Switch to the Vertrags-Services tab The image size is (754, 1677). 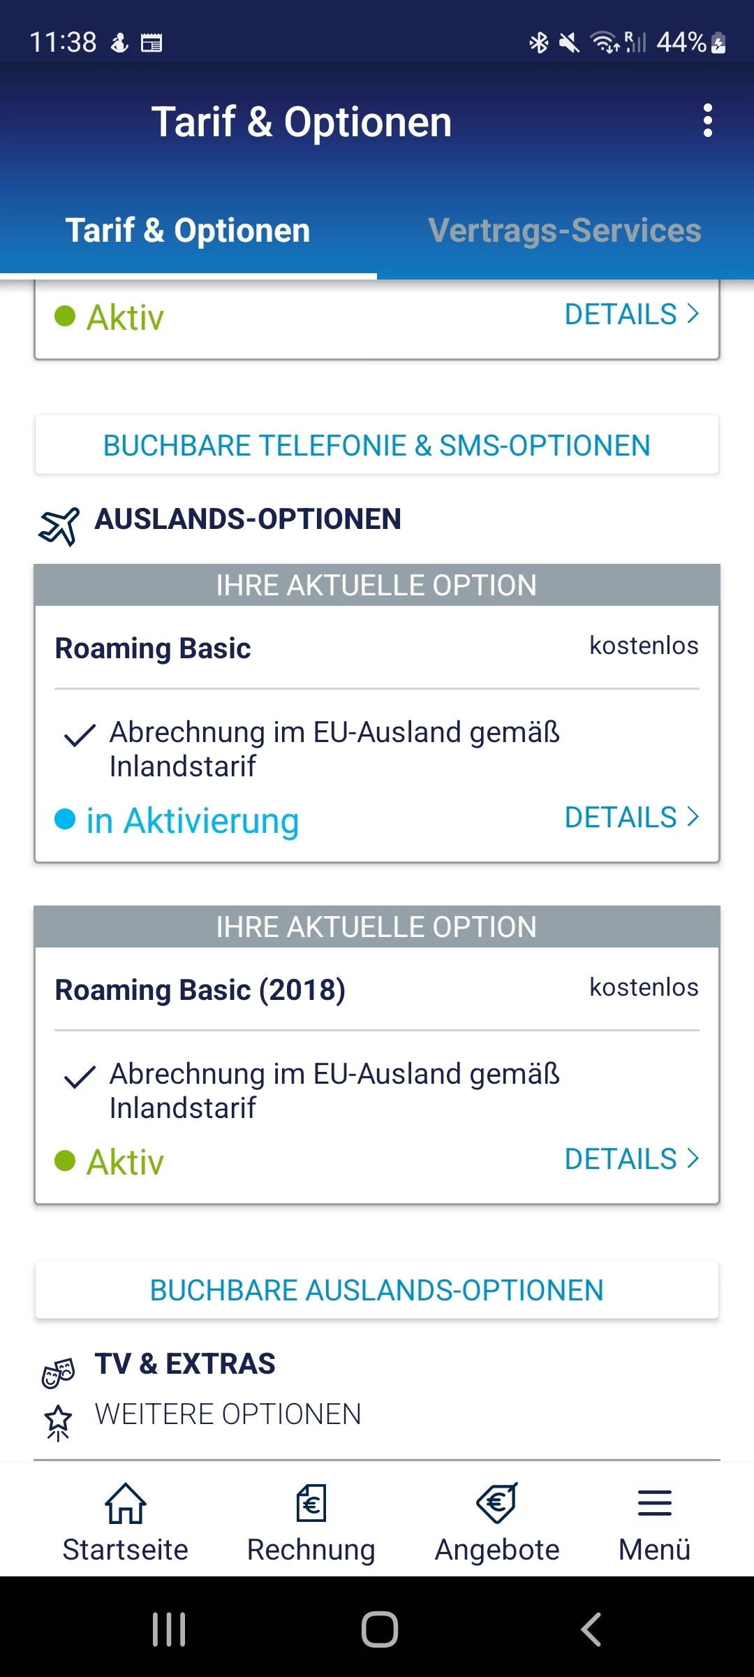pyautogui.click(x=565, y=231)
